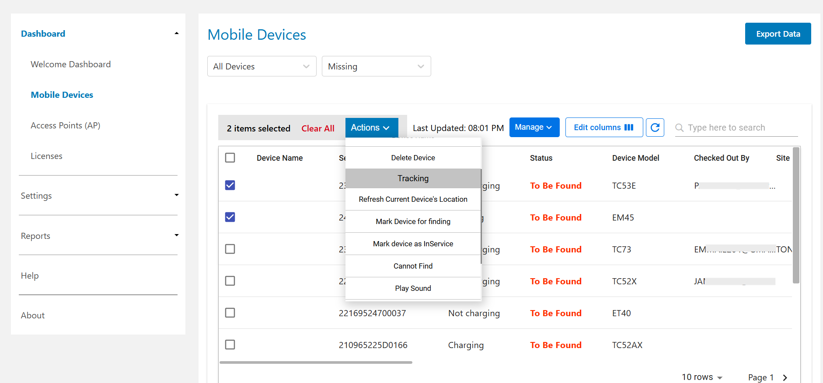Screen dimensions: 823x383
Task: Go to next page arrow
Action: pos(785,377)
